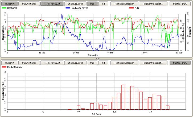This screenshot has width=193, height=117.
Task: Open Pulshistogram in upper panel
Action: [180, 4]
